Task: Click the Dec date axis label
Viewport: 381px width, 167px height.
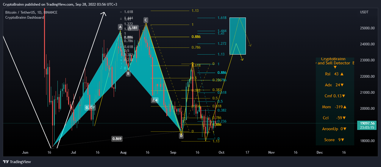Action: click(319, 152)
